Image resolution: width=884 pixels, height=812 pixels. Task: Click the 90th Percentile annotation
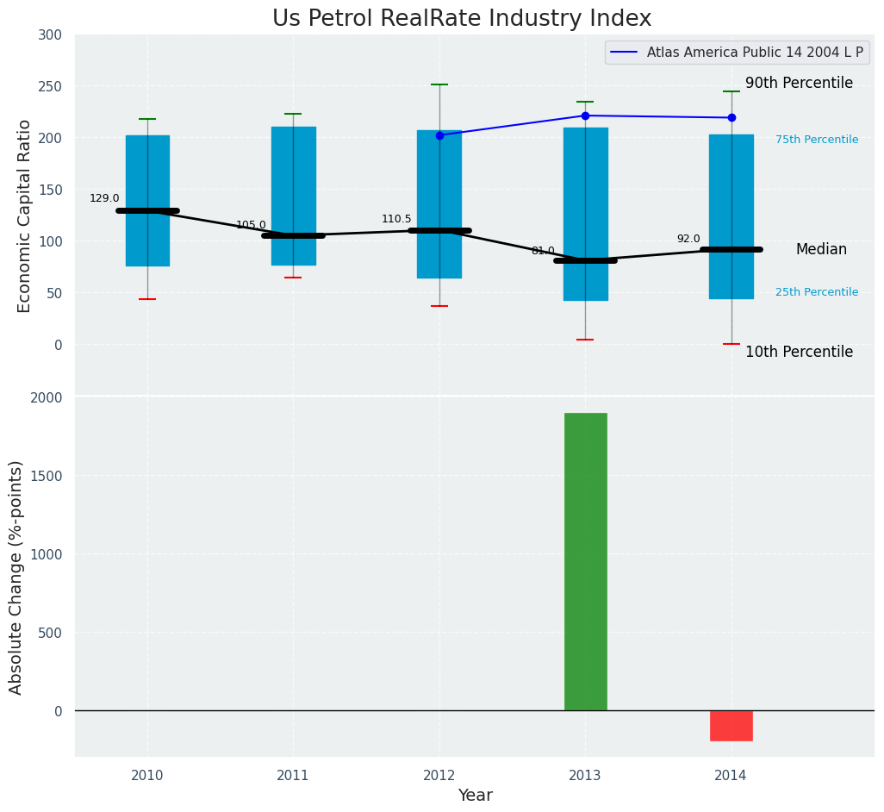click(799, 84)
